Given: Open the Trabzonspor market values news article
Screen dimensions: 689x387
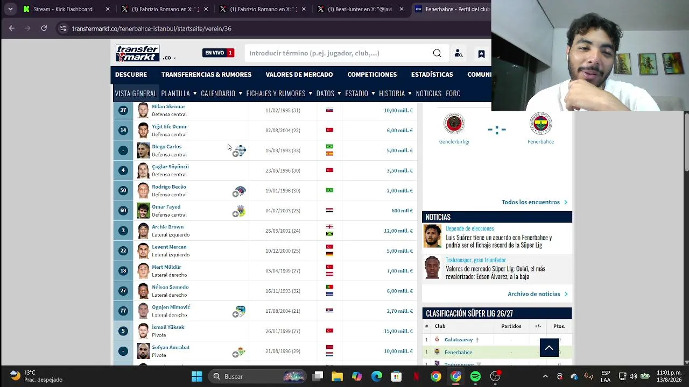Looking at the screenshot, I should (495, 273).
